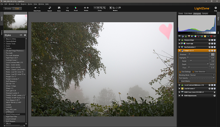Zoom out with the magnifier minus

point(104,8)
